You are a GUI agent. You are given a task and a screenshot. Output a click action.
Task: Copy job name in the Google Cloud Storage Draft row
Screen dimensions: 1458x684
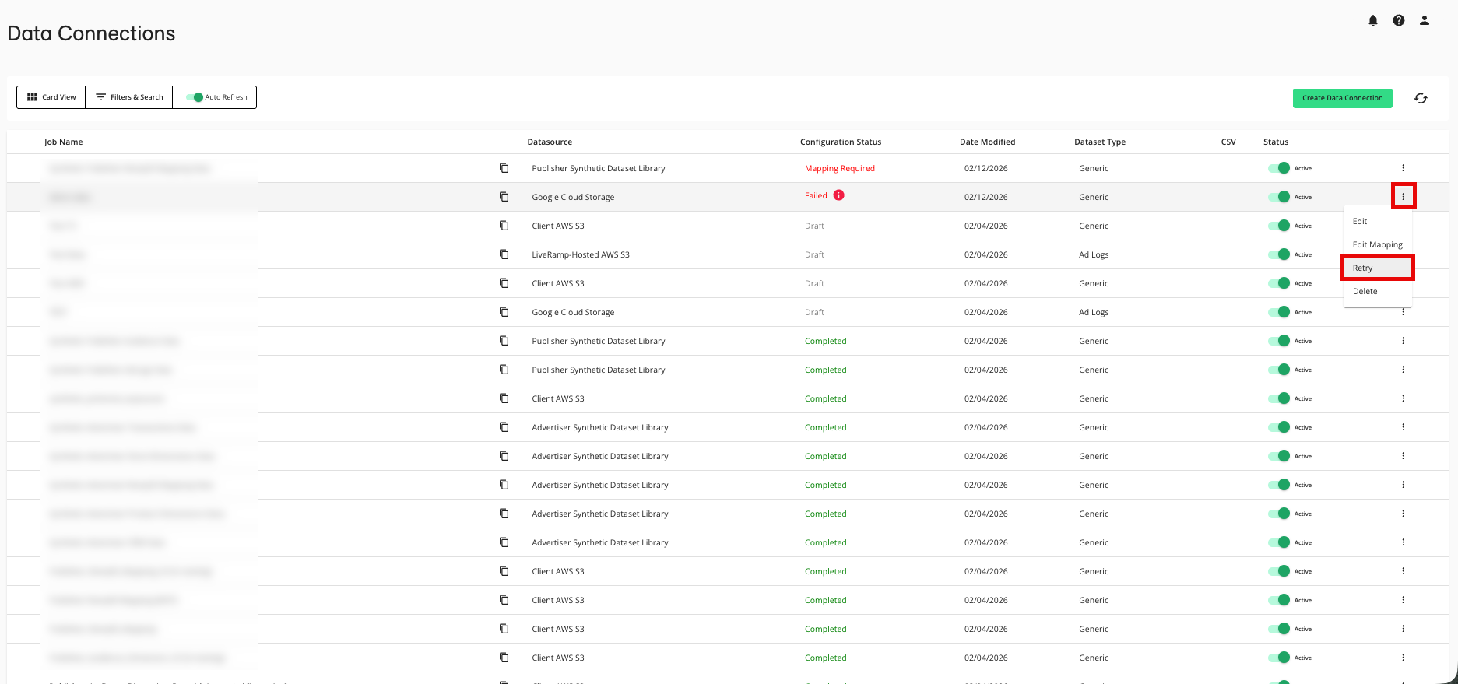click(x=504, y=312)
